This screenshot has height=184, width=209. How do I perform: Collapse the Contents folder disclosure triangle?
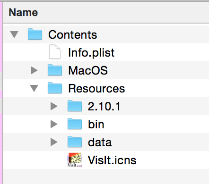(14, 34)
